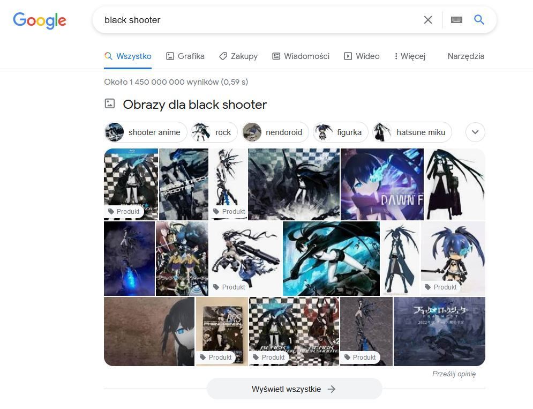533x409 pixels.
Task: Click the Produkt tag on the Nendoroid figure
Action: (x=440, y=287)
